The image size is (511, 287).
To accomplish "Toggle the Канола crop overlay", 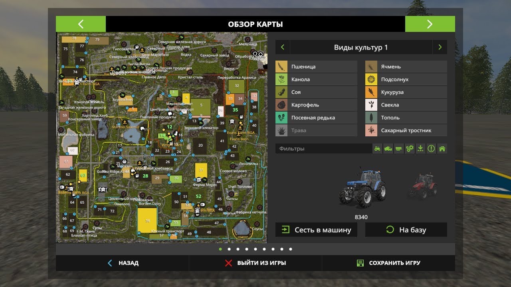I will click(x=316, y=79).
